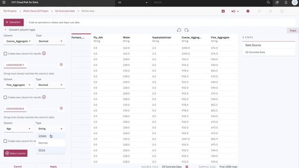Click the document icon in top bar
Image resolution: width=299 pixels, height=168 pixels.
(286, 2)
